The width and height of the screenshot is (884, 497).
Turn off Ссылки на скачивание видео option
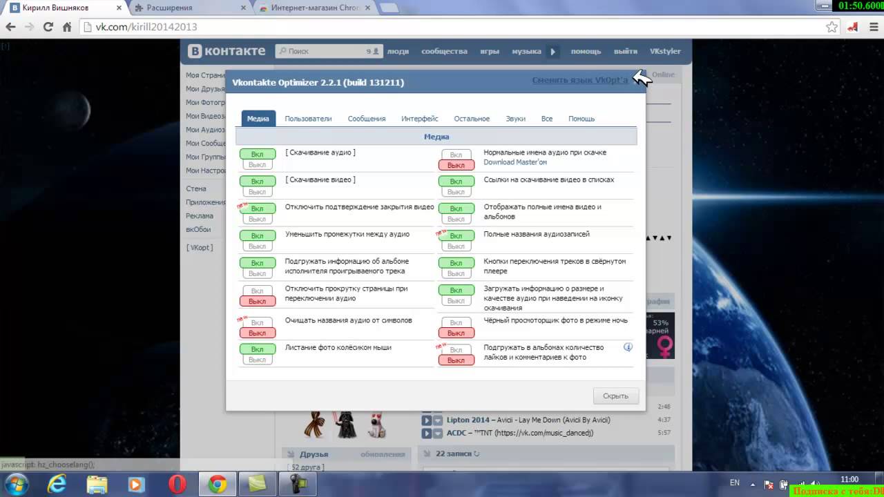457,192
